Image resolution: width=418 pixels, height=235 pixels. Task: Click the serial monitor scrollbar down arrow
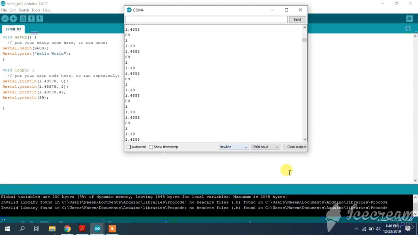click(305, 139)
